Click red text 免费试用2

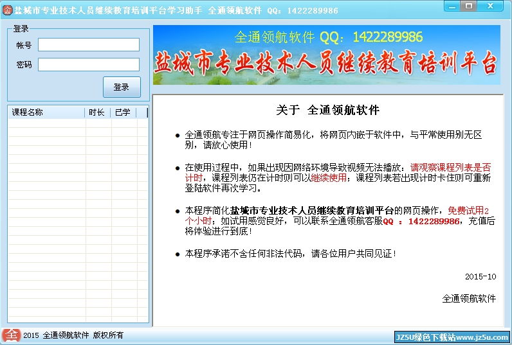[468, 211]
